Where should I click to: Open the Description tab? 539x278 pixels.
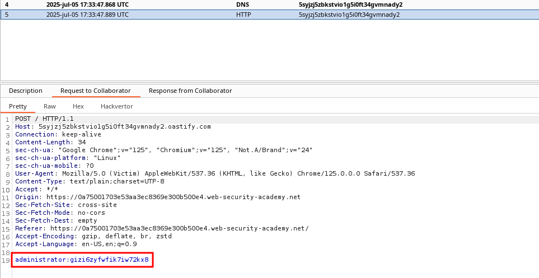[x=25, y=91]
